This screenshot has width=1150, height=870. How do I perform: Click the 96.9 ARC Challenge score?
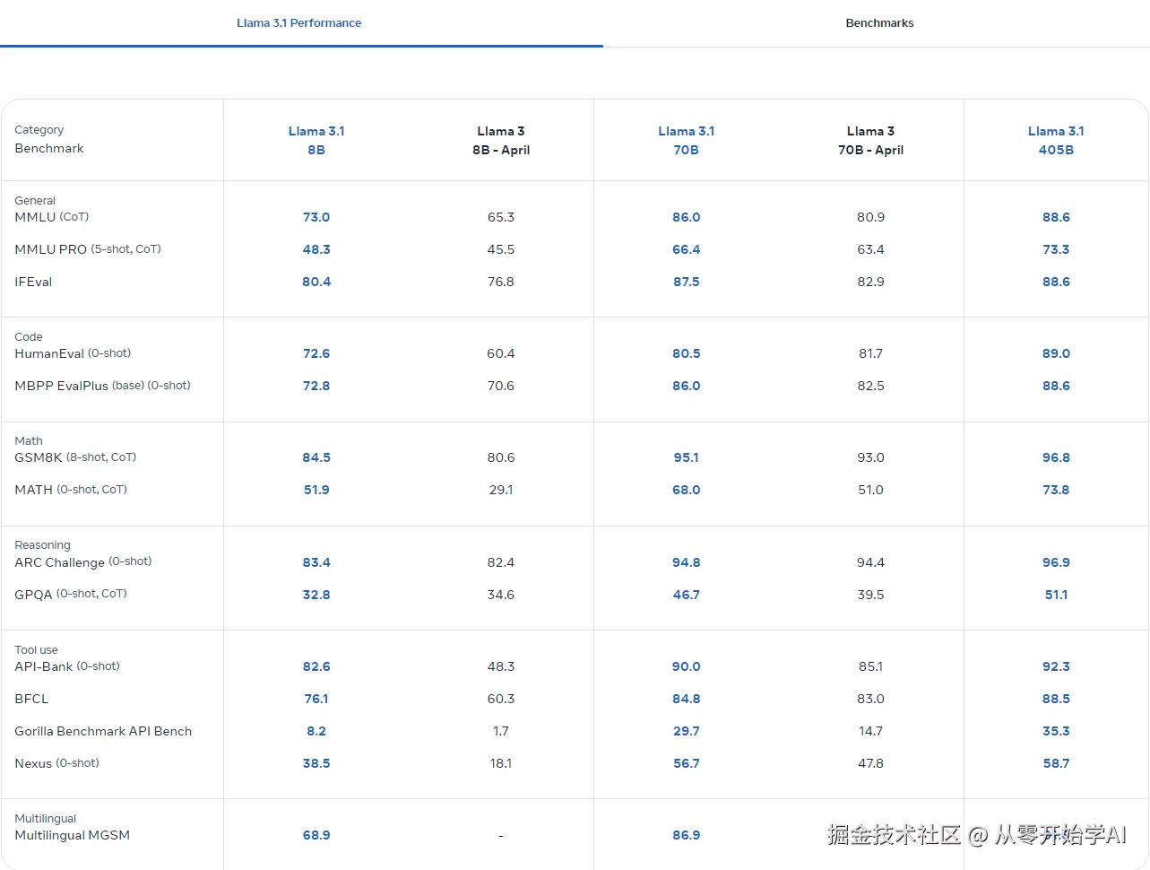[x=1056, y=562]
